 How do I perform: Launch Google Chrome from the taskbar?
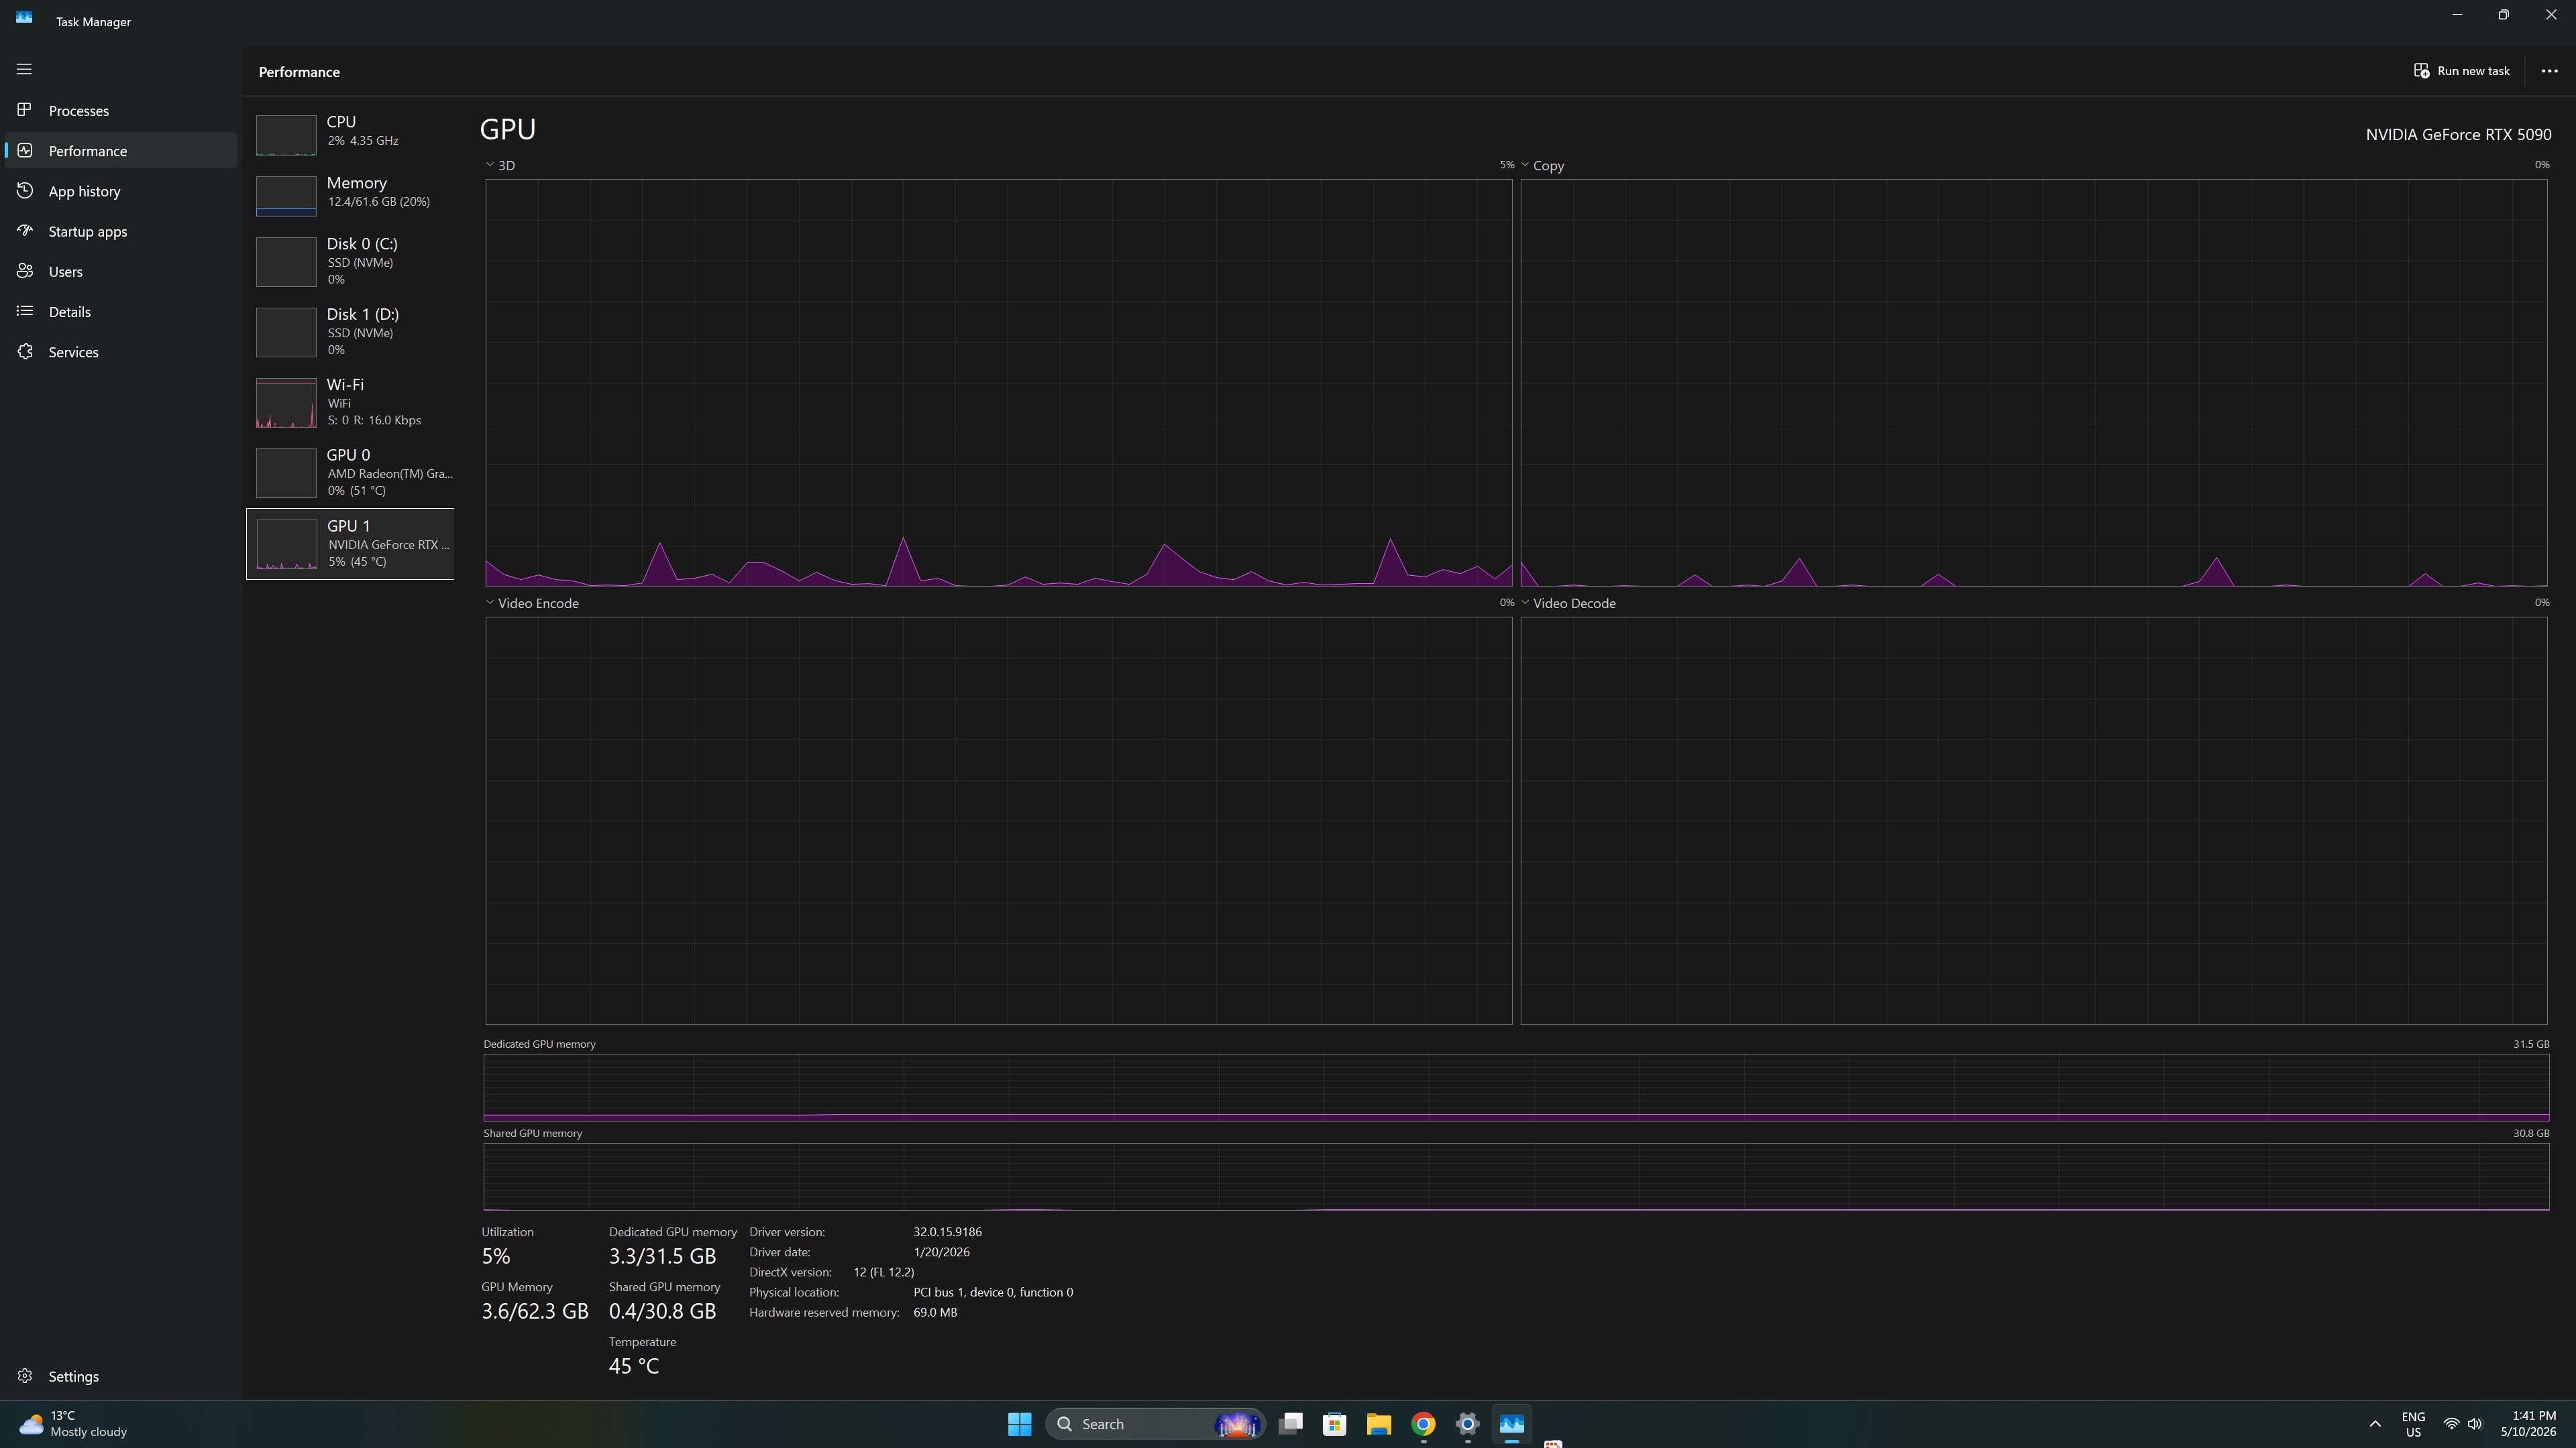1423,1424
